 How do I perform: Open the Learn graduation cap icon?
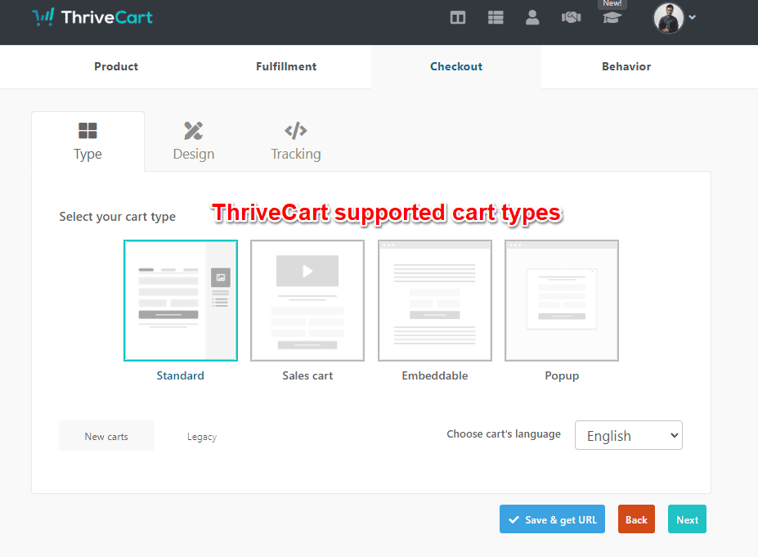(612, 18)
